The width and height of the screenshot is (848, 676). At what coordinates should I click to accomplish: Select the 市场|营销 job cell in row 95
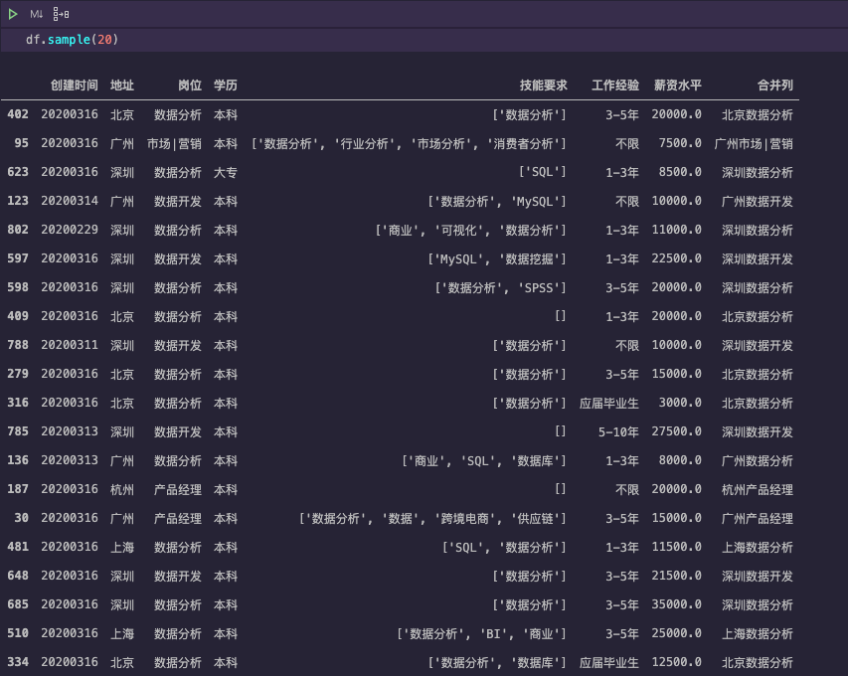pyautogui.click(x=174, y=143)
